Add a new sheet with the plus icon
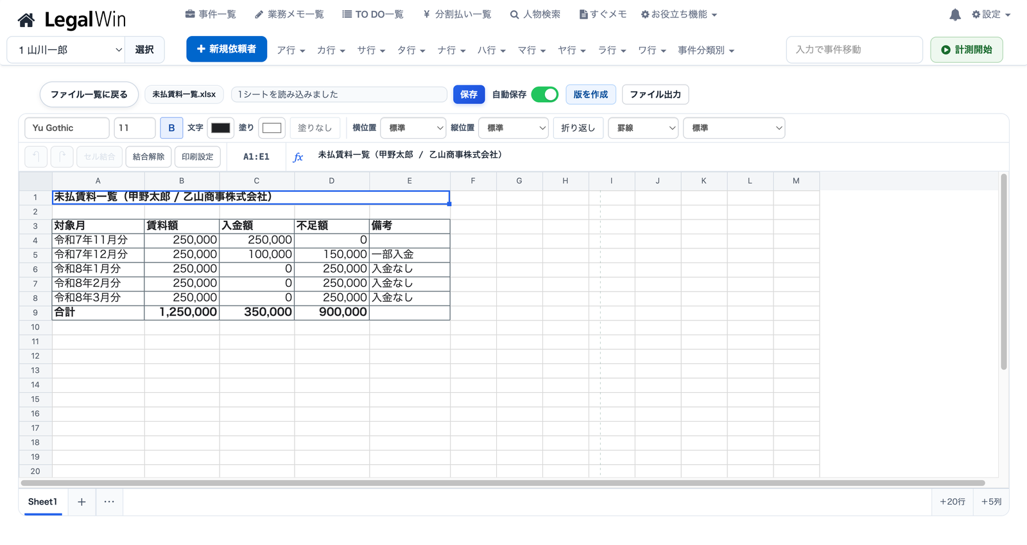The height and width of the screenshot is (545, 1027). pos(82,502)
